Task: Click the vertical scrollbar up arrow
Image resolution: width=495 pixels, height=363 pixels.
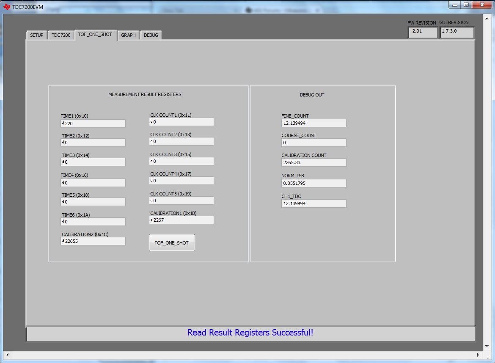Action: coord(487,18)
